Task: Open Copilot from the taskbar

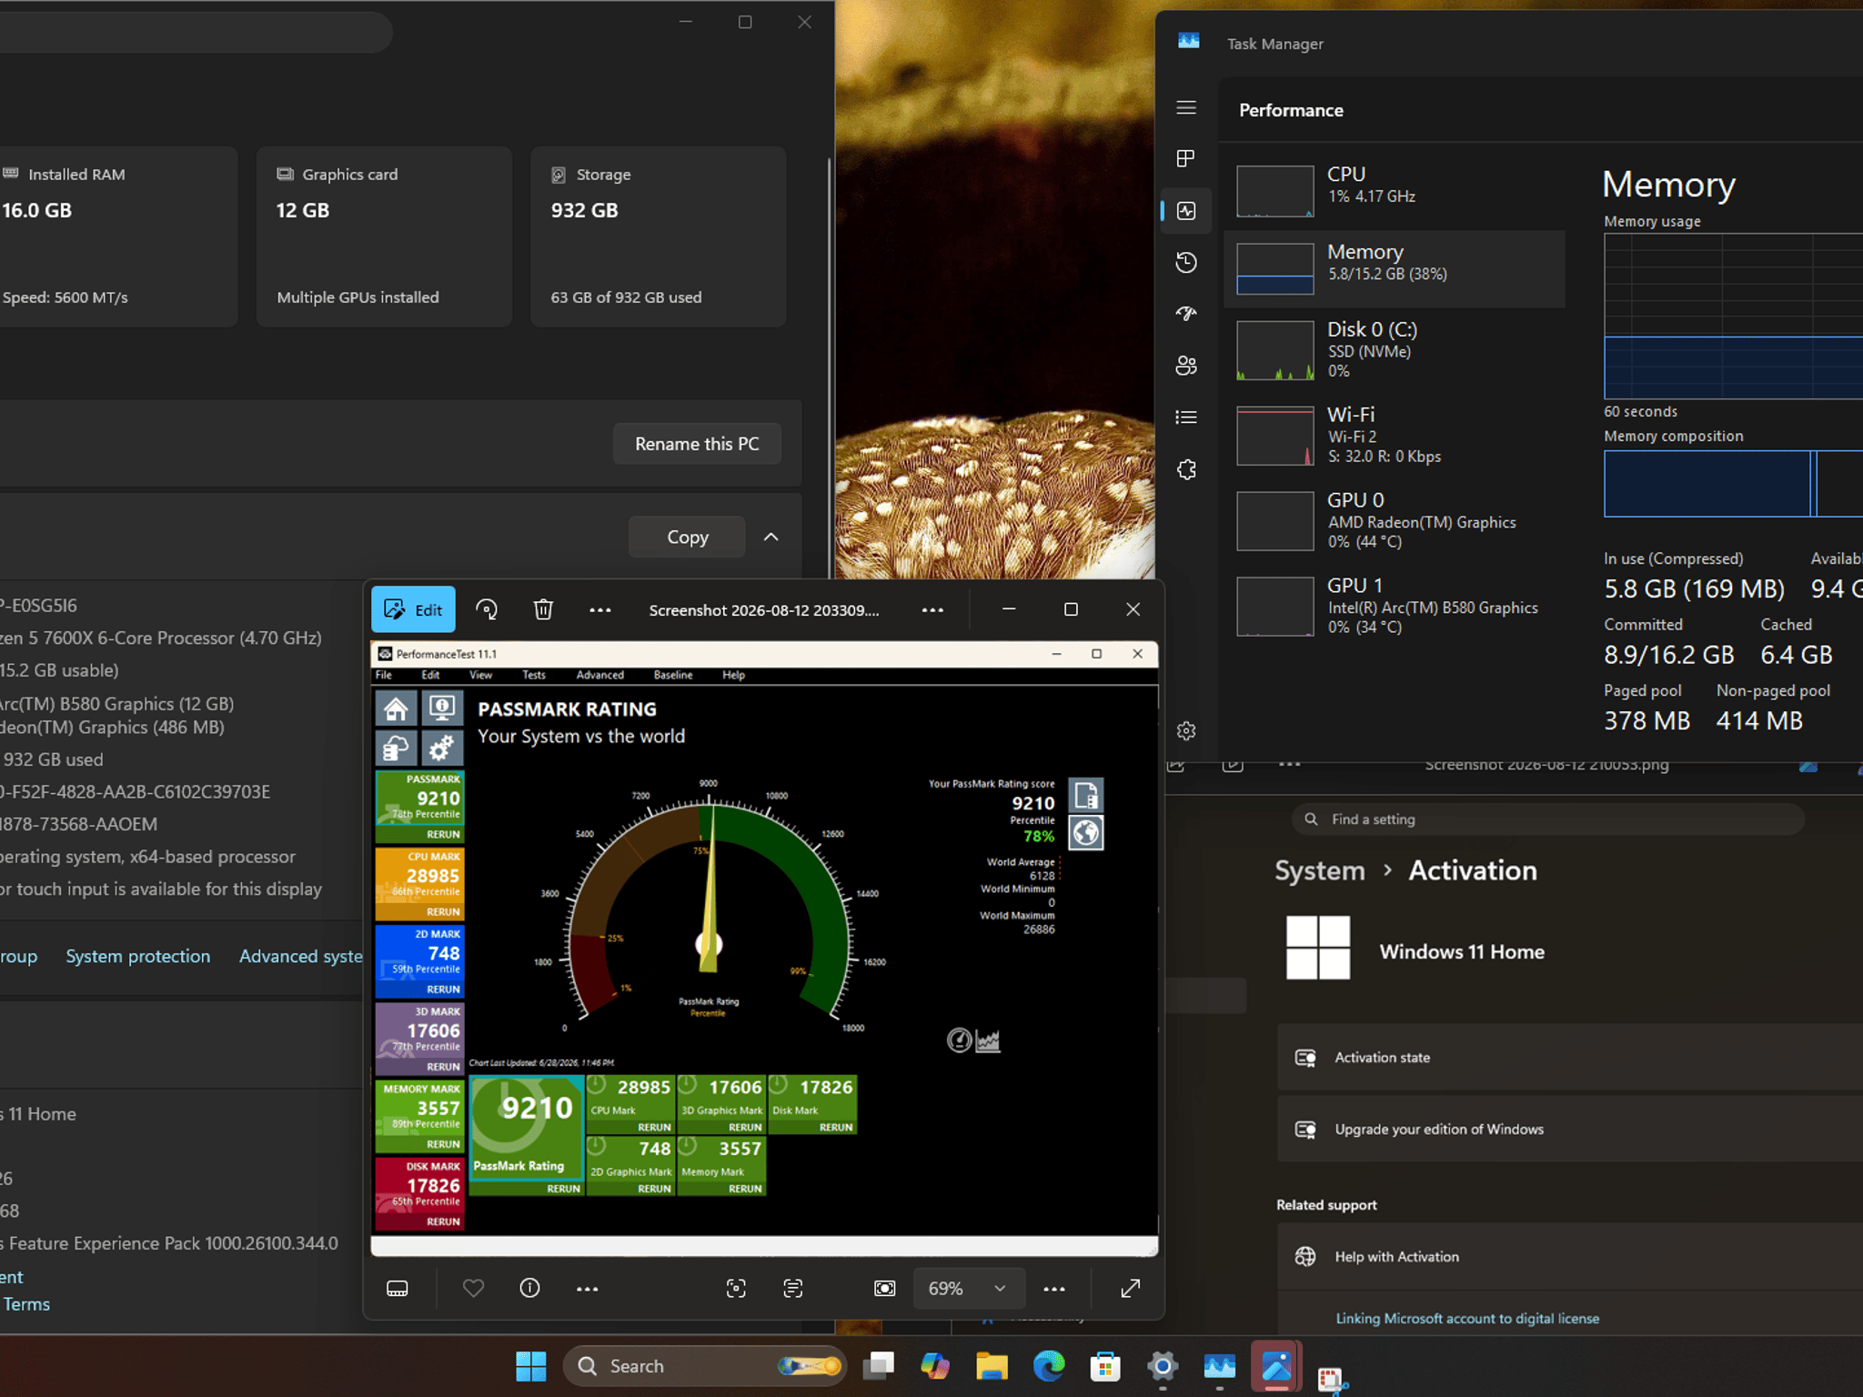Action: tap(935, 1365)
